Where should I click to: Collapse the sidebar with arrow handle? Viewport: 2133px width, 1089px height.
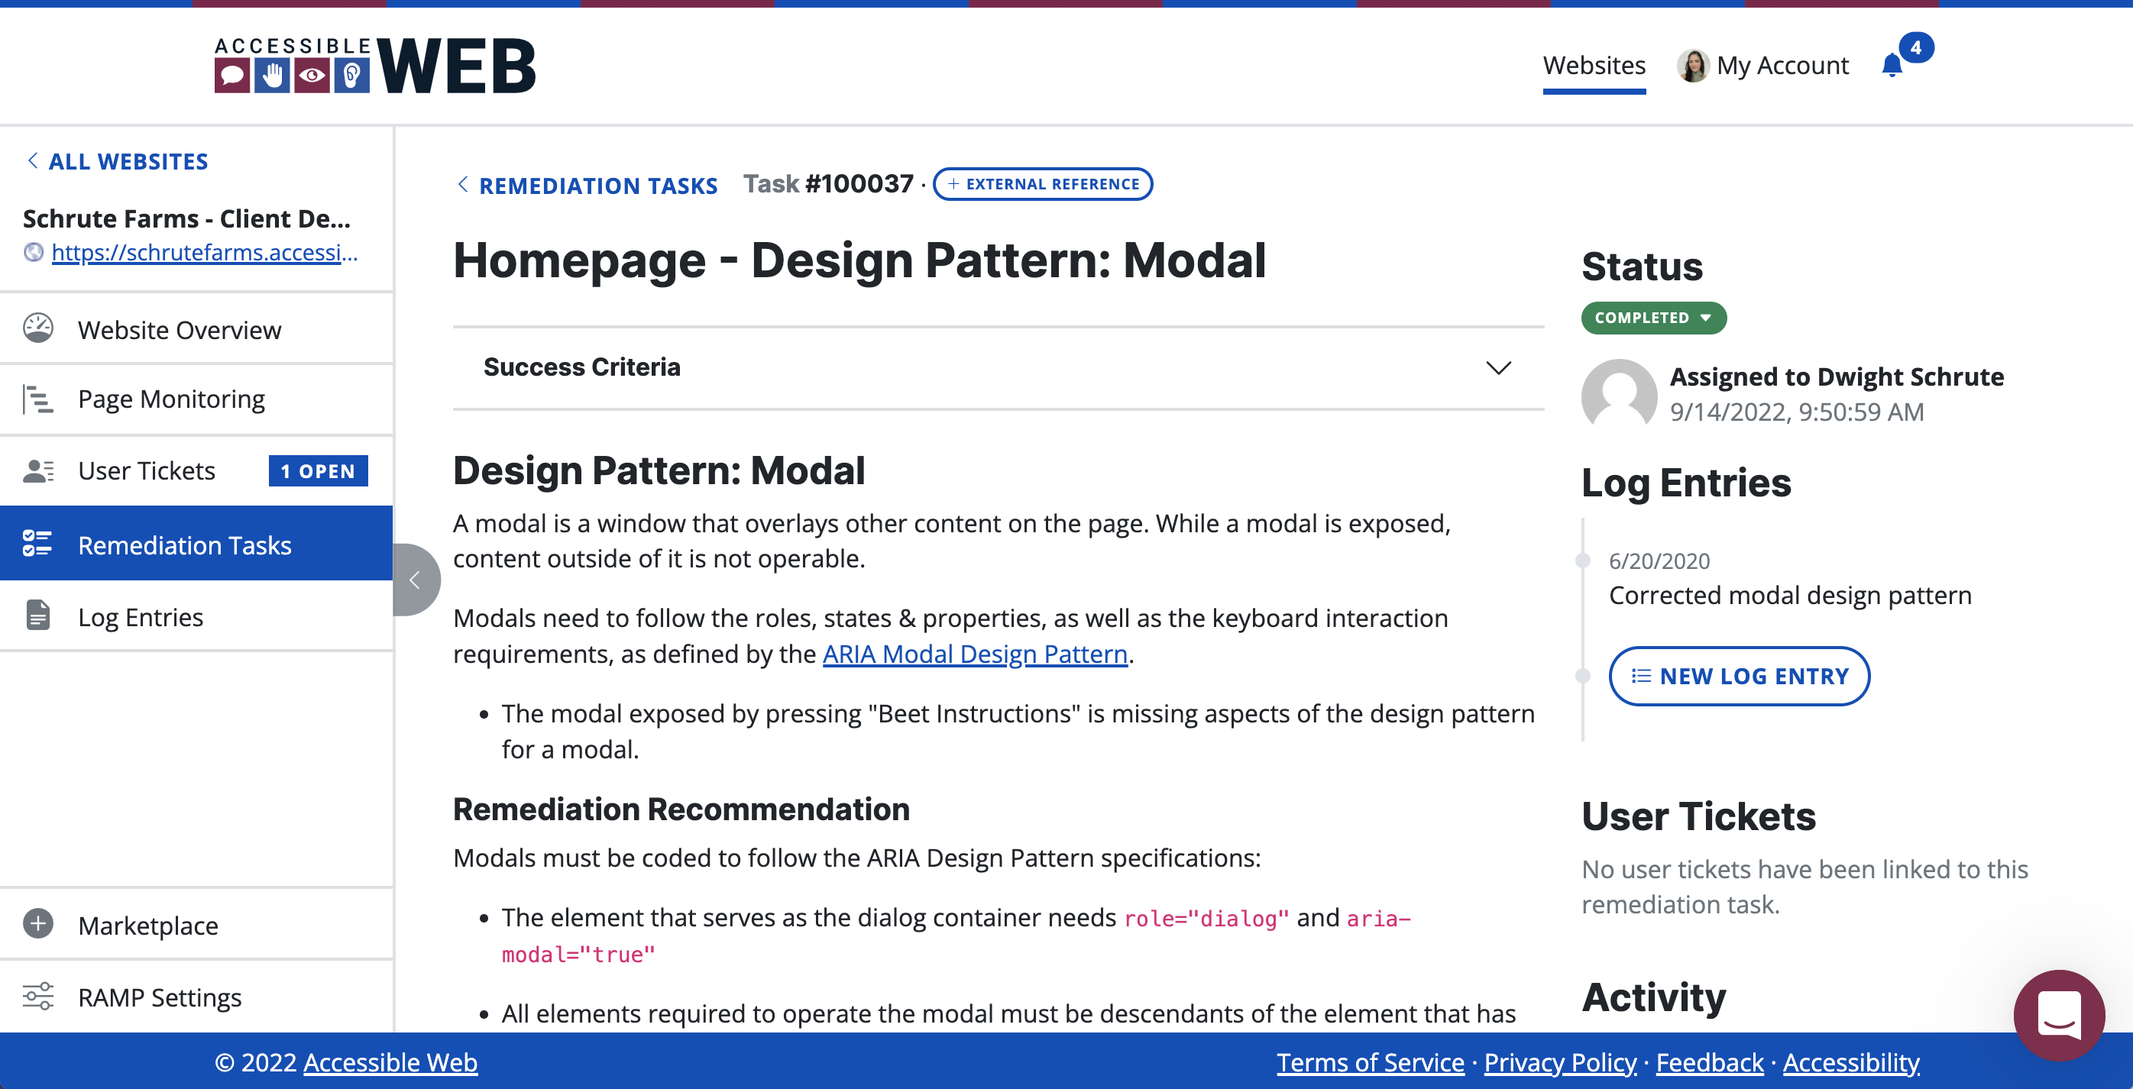tap(416, 580)
